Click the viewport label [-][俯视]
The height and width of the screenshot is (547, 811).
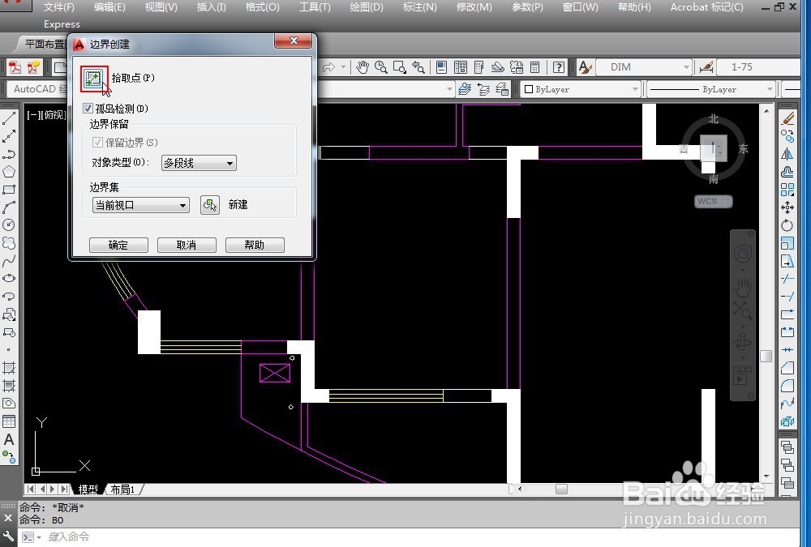click(46, 115)
